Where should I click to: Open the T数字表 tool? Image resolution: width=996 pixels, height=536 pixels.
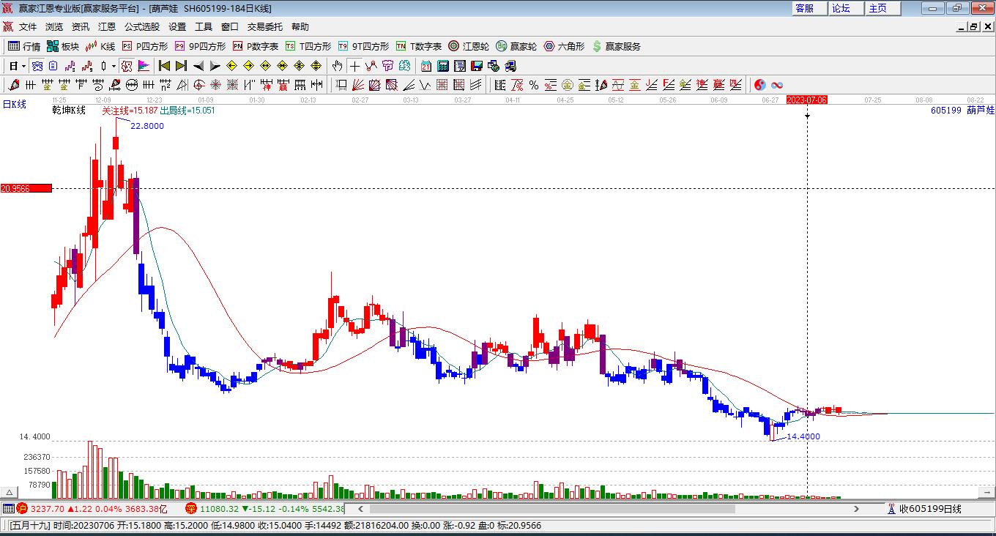coord(418,46)
